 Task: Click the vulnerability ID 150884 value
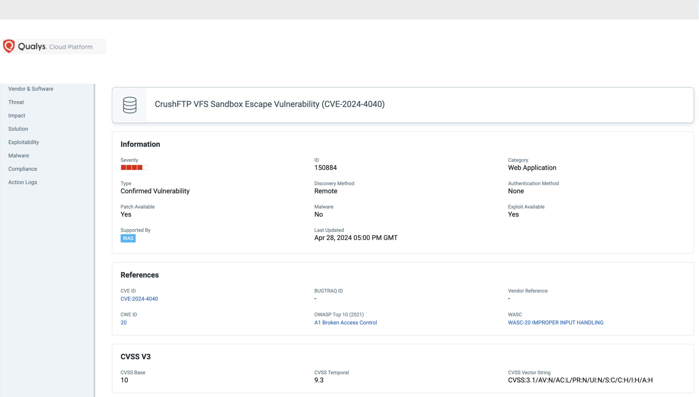coord(326,167)
